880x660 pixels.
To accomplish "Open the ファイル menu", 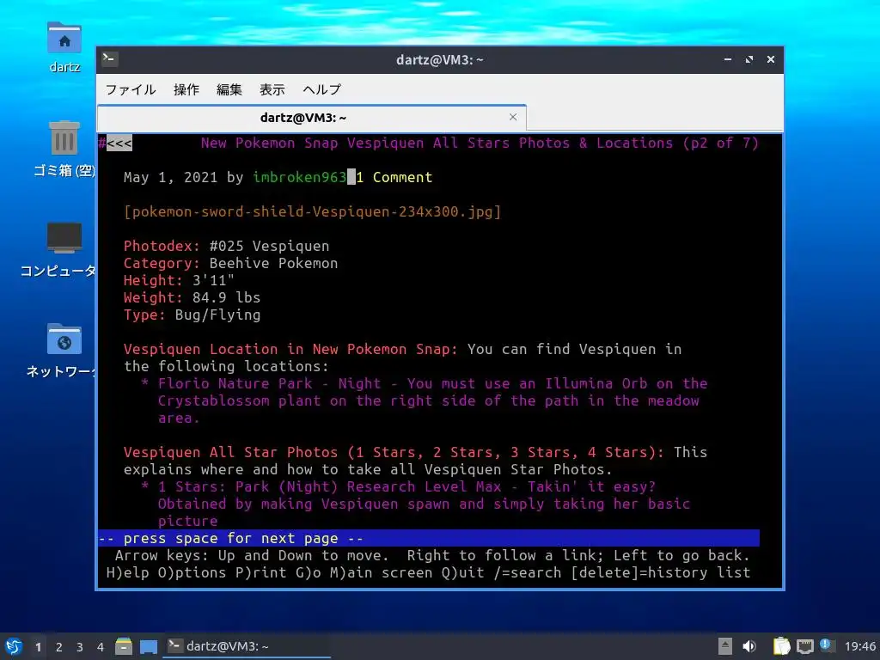I will [x=131, y=89].
